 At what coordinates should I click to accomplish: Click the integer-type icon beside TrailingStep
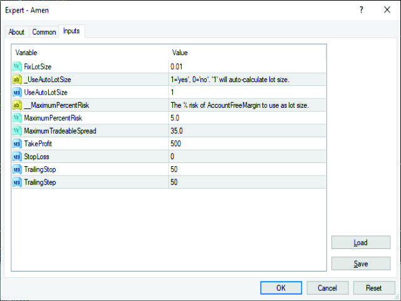(x=17, y=182)
